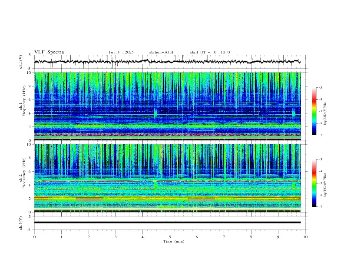Click the ch.2 Frequency (kHz) axis label
This screenshot has width=344, height=266.
pos(23,173)
